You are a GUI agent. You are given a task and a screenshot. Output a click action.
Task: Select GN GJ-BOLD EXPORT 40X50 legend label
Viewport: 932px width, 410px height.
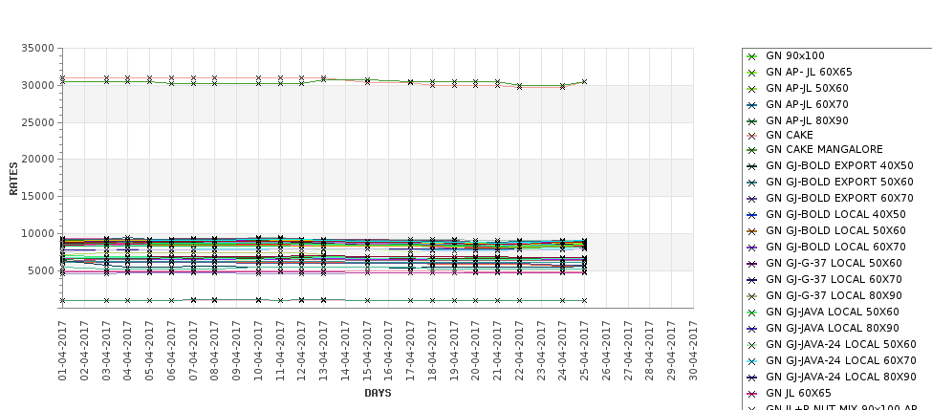tap(840, 165)
